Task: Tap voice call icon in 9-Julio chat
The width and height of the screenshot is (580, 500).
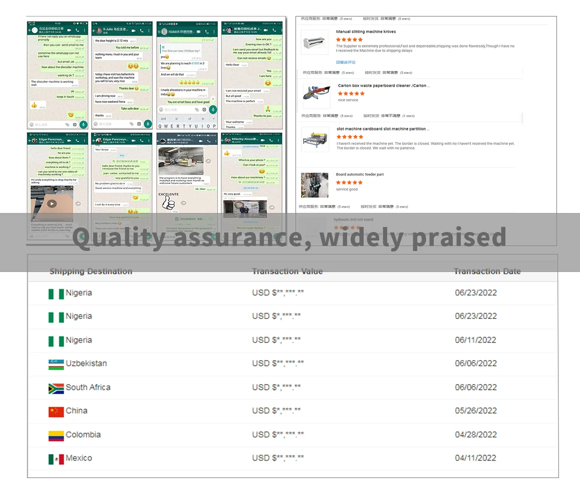Action: click(x=142, y=30)
